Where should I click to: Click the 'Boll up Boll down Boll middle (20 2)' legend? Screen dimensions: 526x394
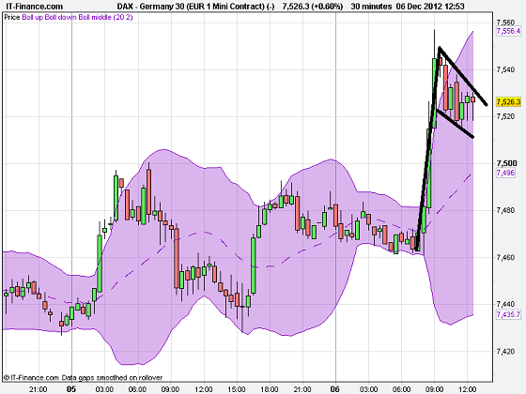(x=77, y=17)
